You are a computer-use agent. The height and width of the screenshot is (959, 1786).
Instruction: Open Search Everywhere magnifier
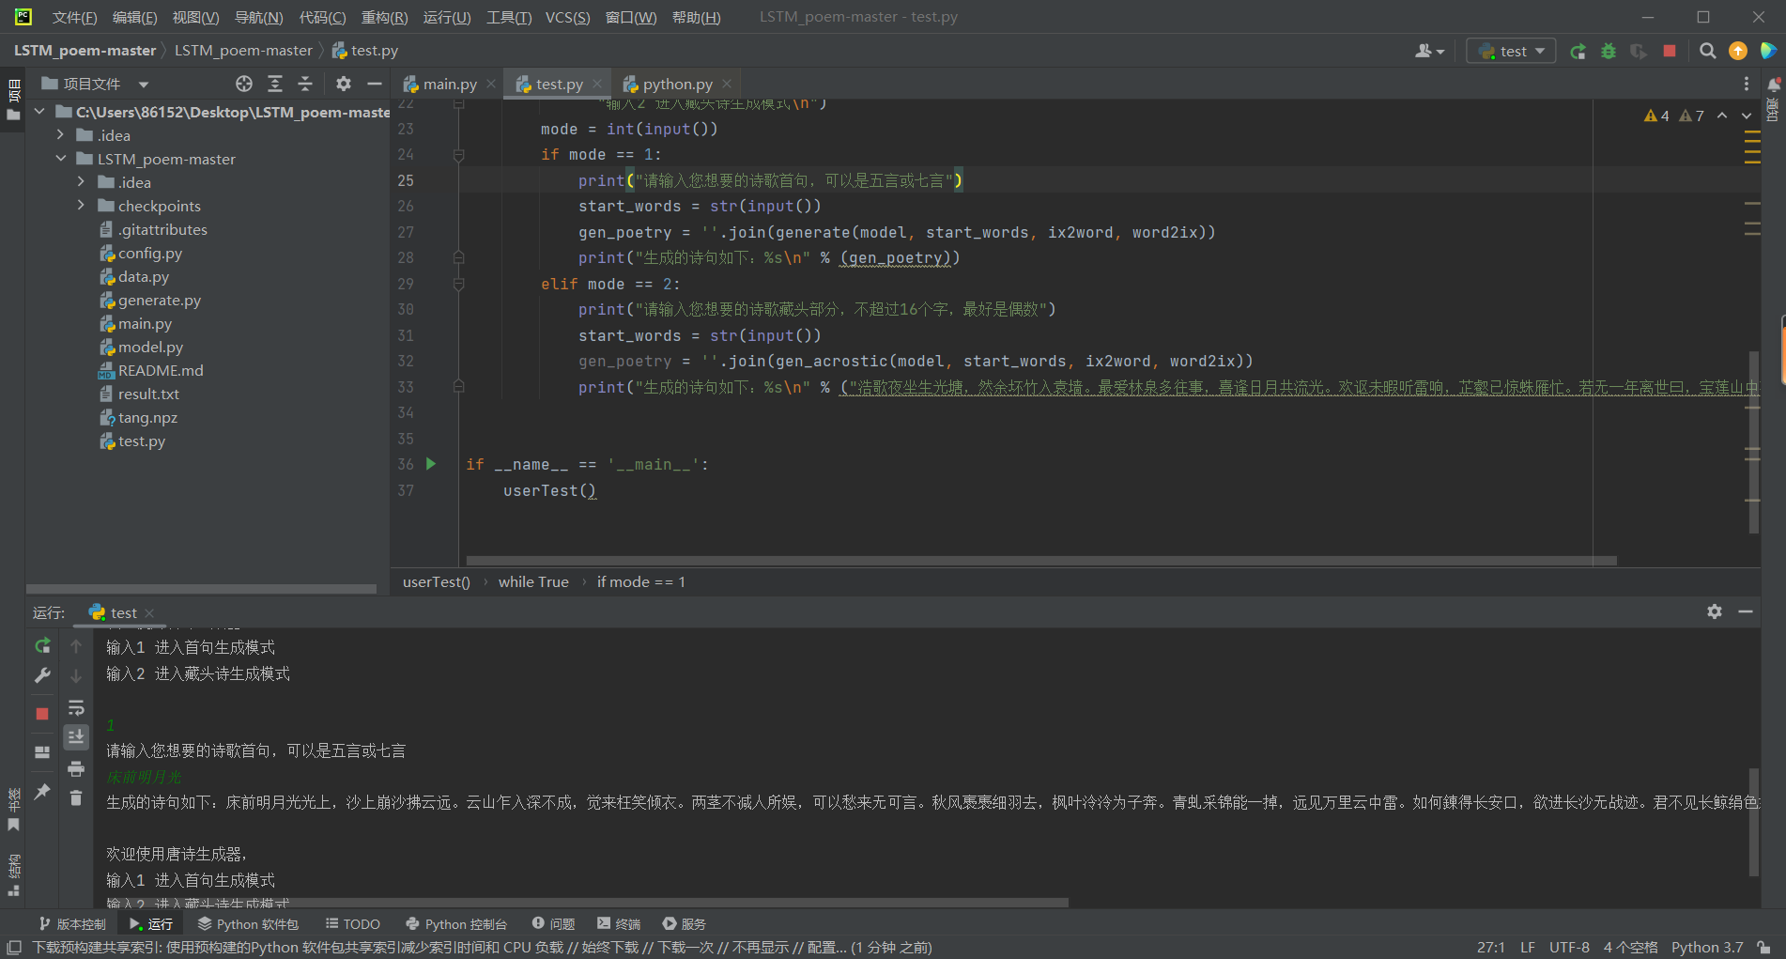click(x=1708, y=52)
